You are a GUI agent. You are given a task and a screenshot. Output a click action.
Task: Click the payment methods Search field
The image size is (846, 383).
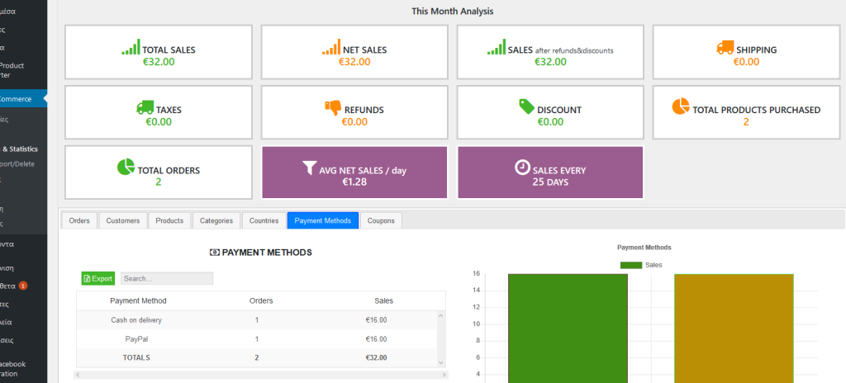[x=167, y=278]
